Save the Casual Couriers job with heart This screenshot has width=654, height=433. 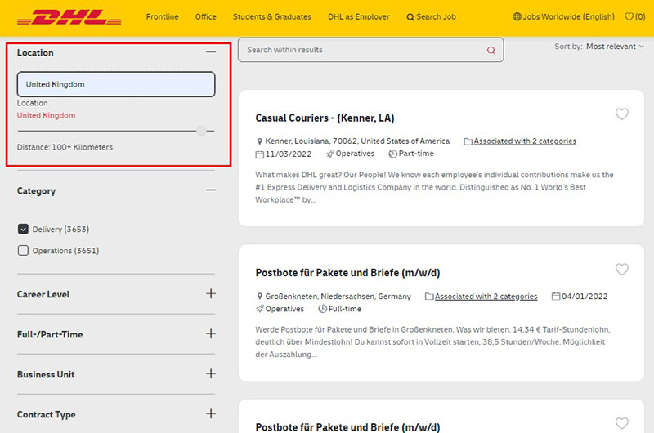pyautogui.click(x=621, y=114)
